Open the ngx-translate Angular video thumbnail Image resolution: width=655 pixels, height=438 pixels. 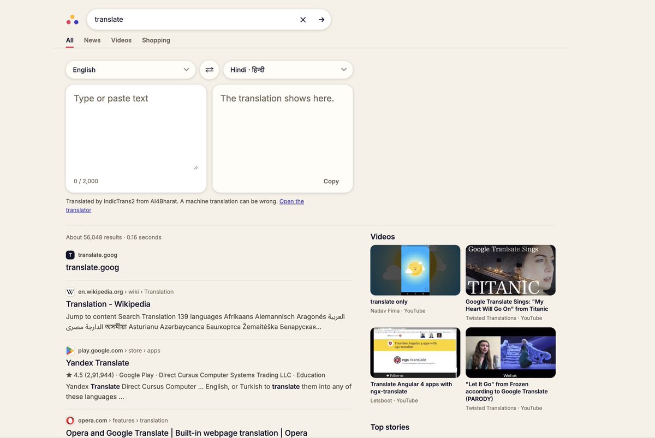pos(415,352)
